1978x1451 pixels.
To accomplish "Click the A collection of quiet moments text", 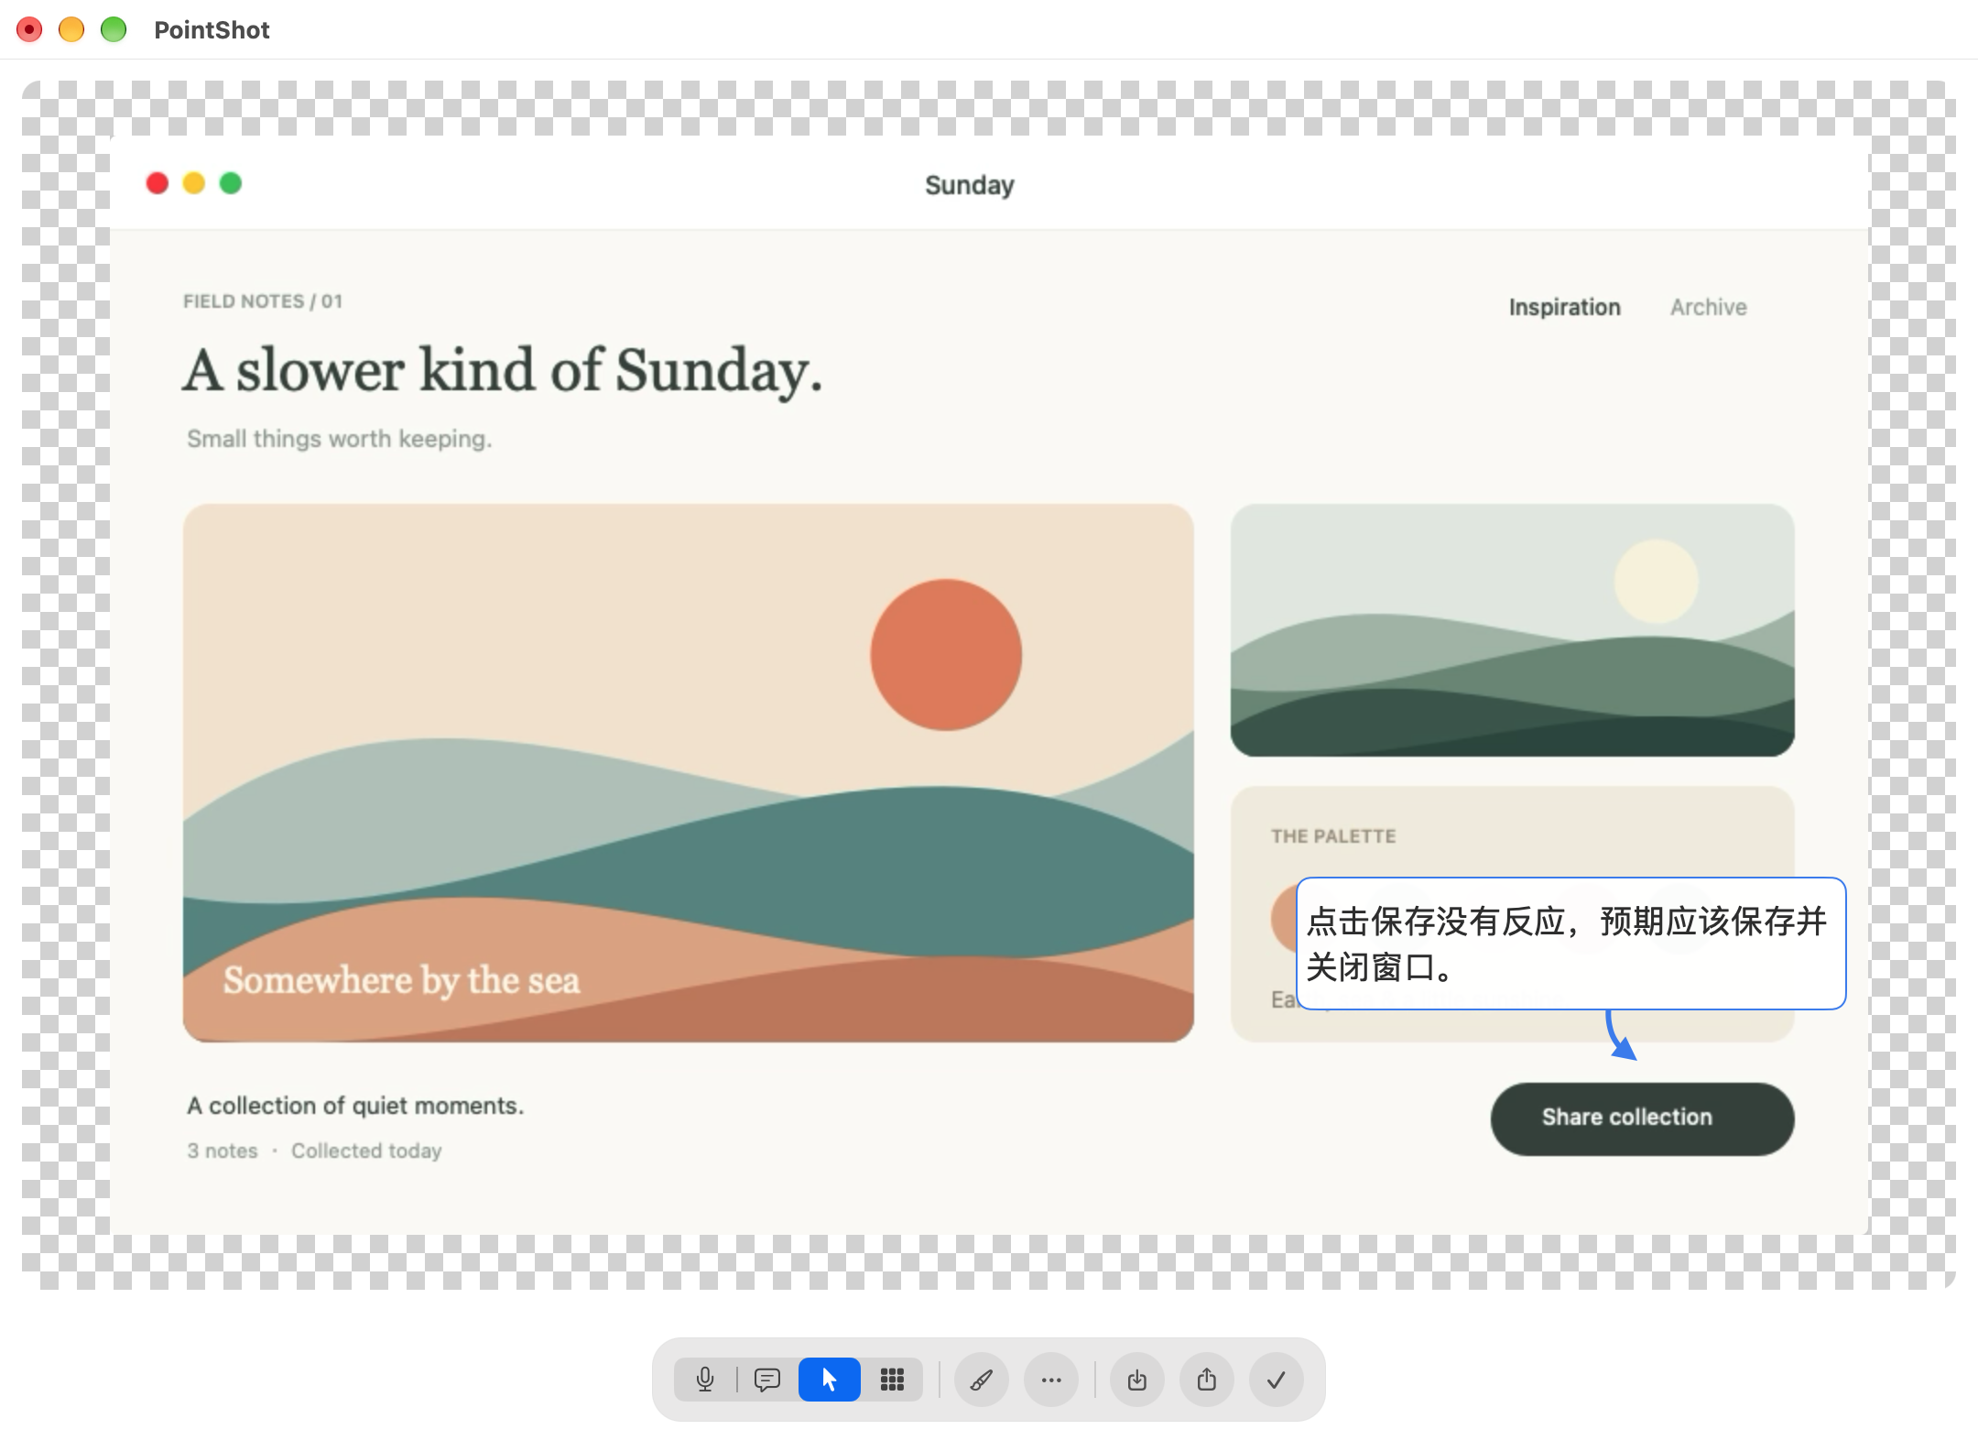I will 355,1106.
